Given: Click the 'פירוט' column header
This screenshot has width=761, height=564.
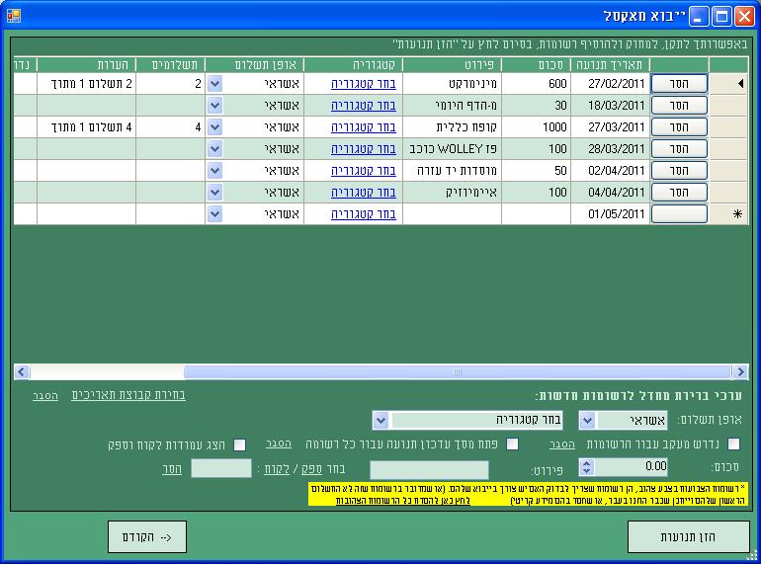Looking at the screenshot, I should [453, 65].
